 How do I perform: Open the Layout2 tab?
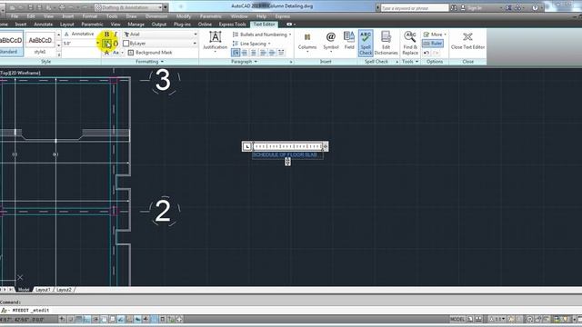[x=64, y=290]
